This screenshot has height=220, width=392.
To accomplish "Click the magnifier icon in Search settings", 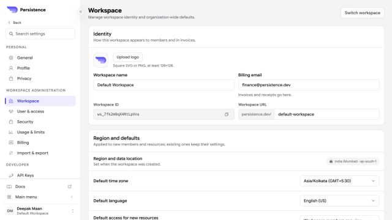I will coord(11,34).
